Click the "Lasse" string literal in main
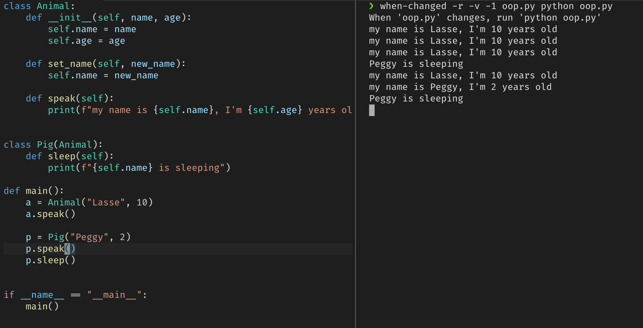643x328 pixels. tap(106, 202)
